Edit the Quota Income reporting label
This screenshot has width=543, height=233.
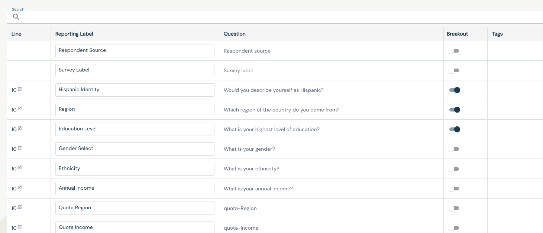(135, 227)
